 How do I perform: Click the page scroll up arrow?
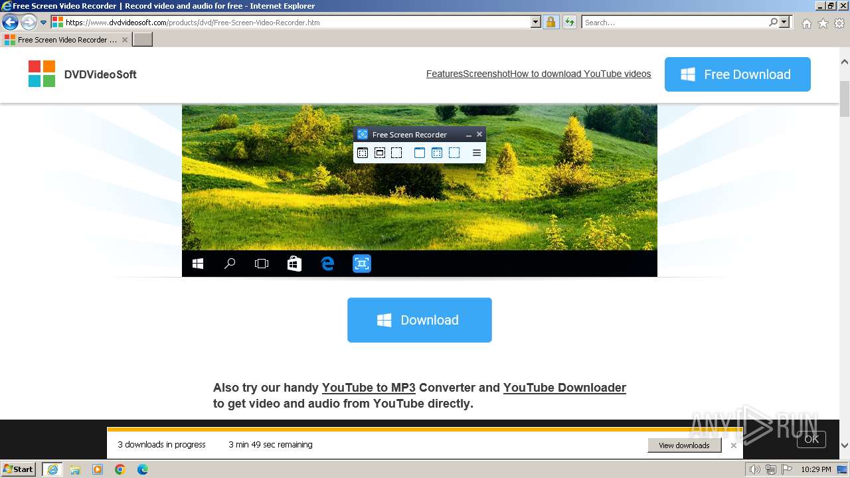click(845, 62)
